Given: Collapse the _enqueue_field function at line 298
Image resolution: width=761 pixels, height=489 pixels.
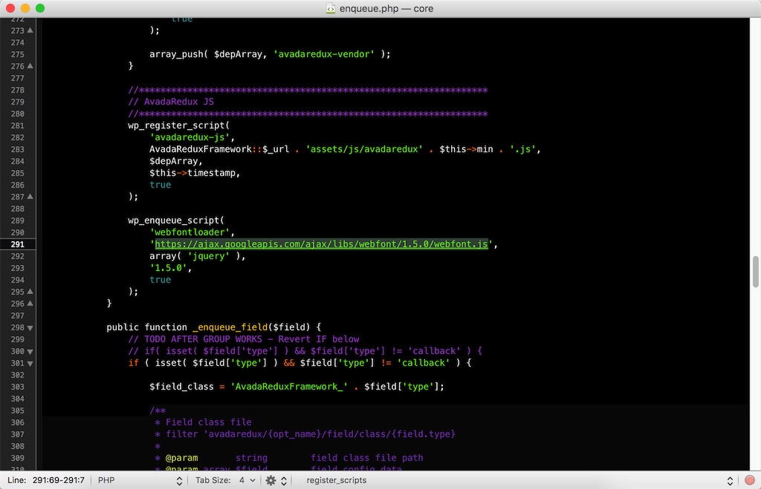Looking at the screenshot, I should coord(30,327).
